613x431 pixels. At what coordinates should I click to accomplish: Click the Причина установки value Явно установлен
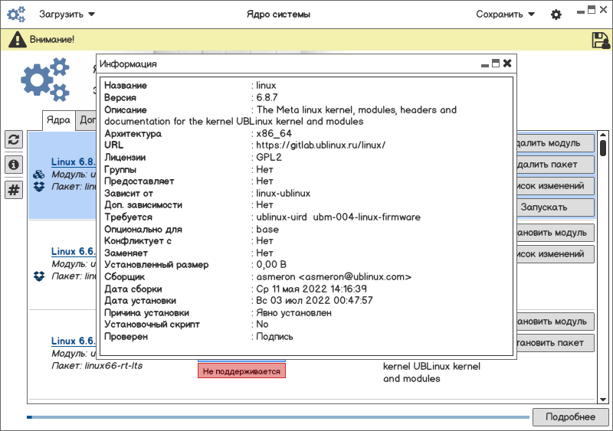(x=293, y=313)
